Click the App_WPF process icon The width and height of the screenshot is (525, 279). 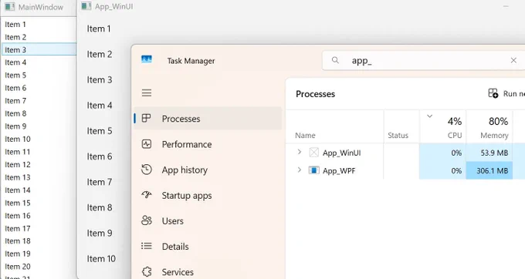point(313,170)
